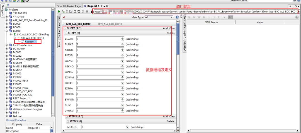Image resolution: width=301 pixels, height=133 pixels.
Task: Select the request Form side tab
Action: (x=60, y=44)
